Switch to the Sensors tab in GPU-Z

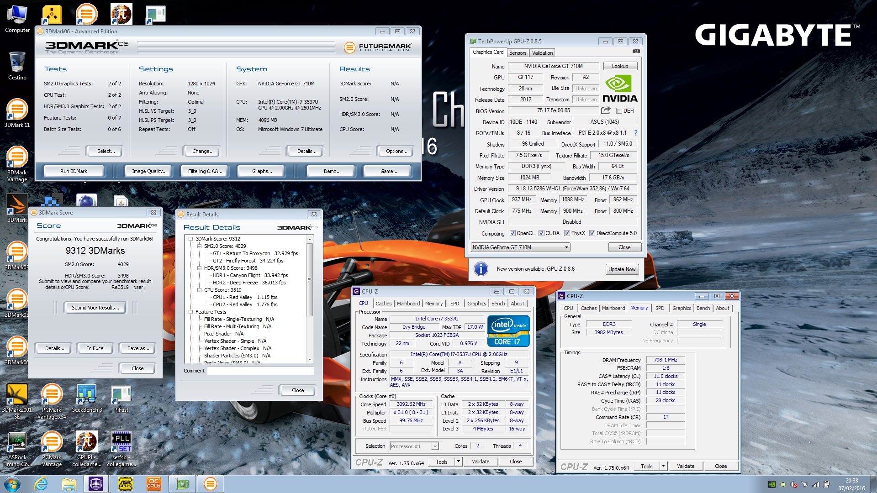(518, 53)
